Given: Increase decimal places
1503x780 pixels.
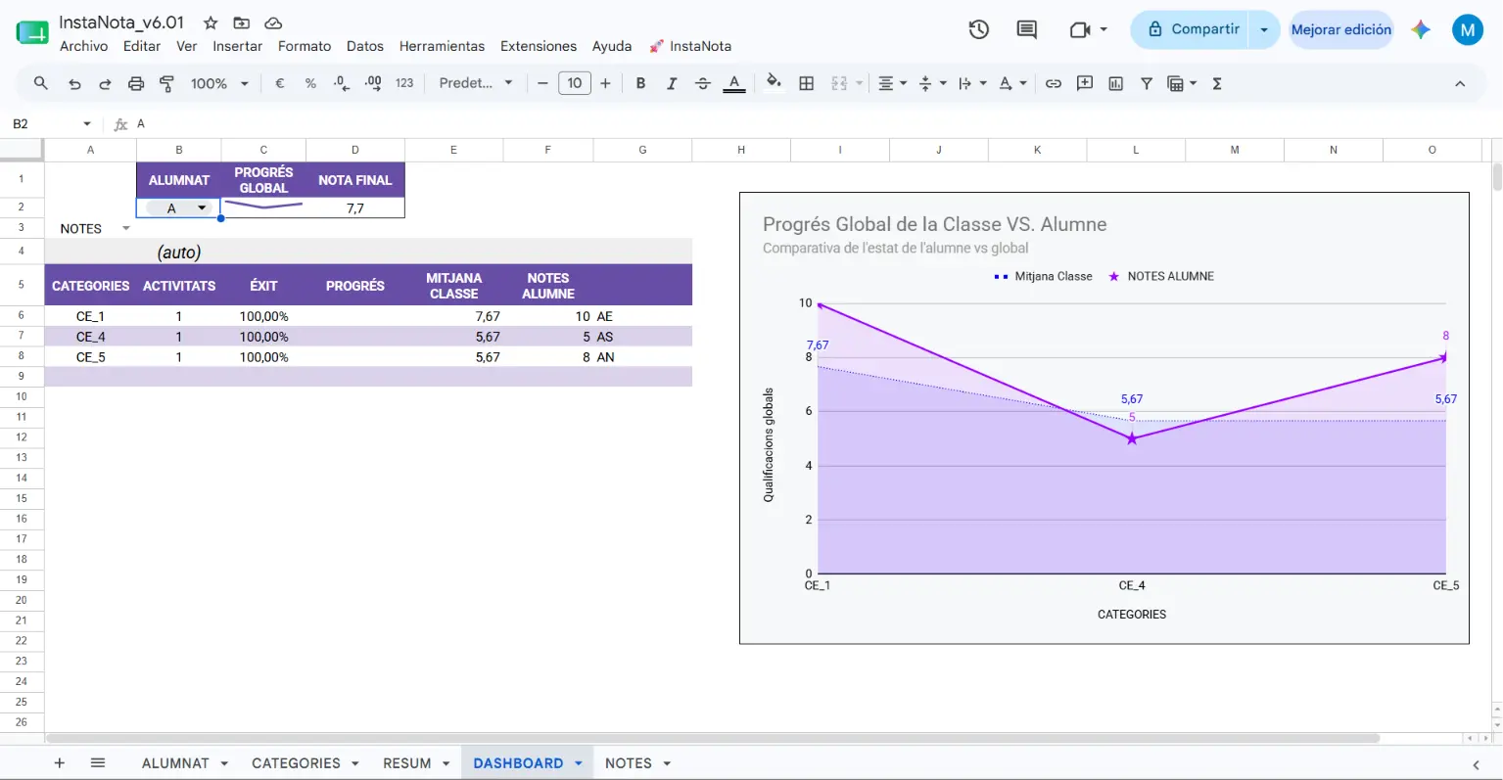Looking at the screenshot, I should pos(373,83).
